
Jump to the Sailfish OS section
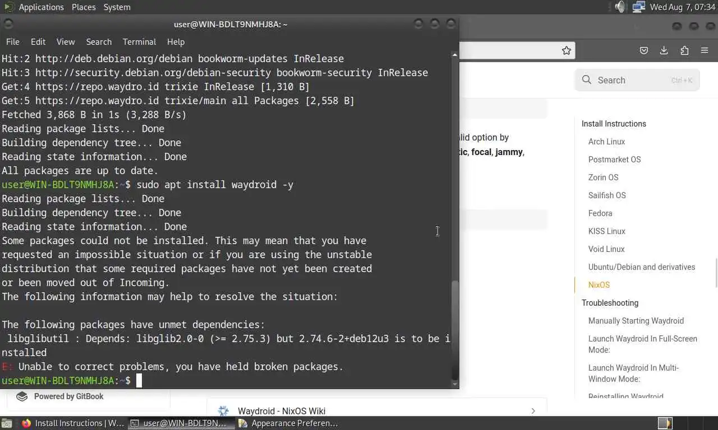(x=607, y=195)
